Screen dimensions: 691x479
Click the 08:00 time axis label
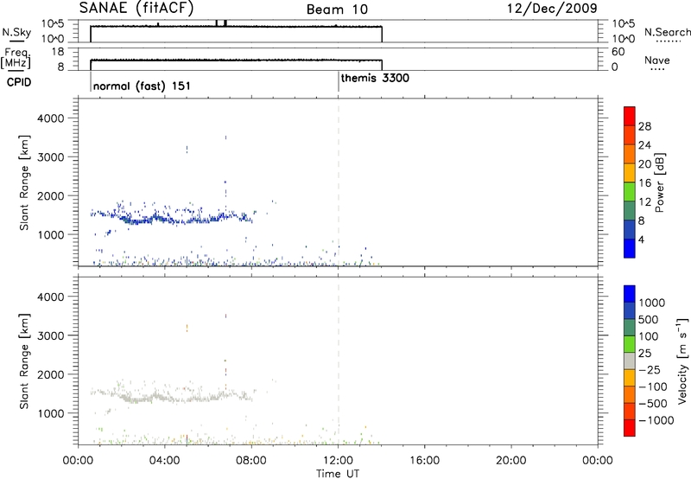coord(251,461)
